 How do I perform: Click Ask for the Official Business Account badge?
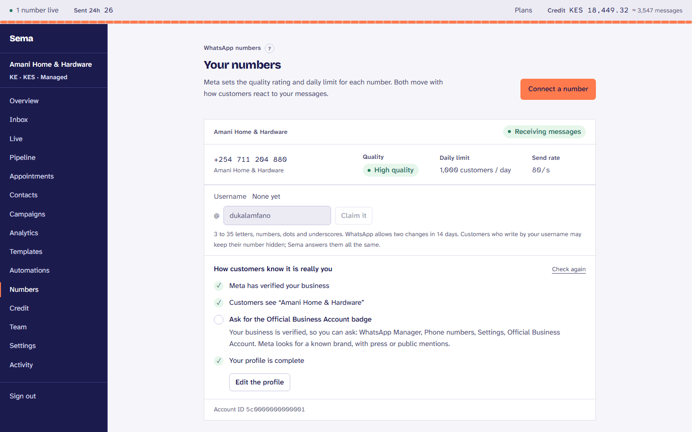[300, 319]
